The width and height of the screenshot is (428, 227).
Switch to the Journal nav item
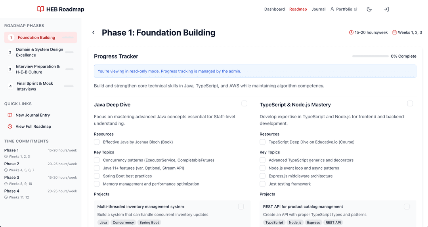point(318,9)
